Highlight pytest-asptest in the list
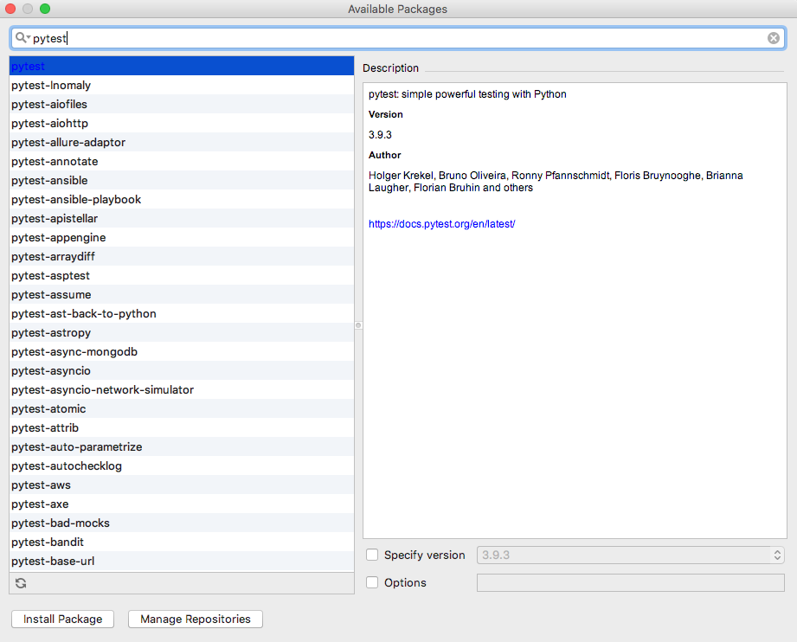 tap(182, 276)
